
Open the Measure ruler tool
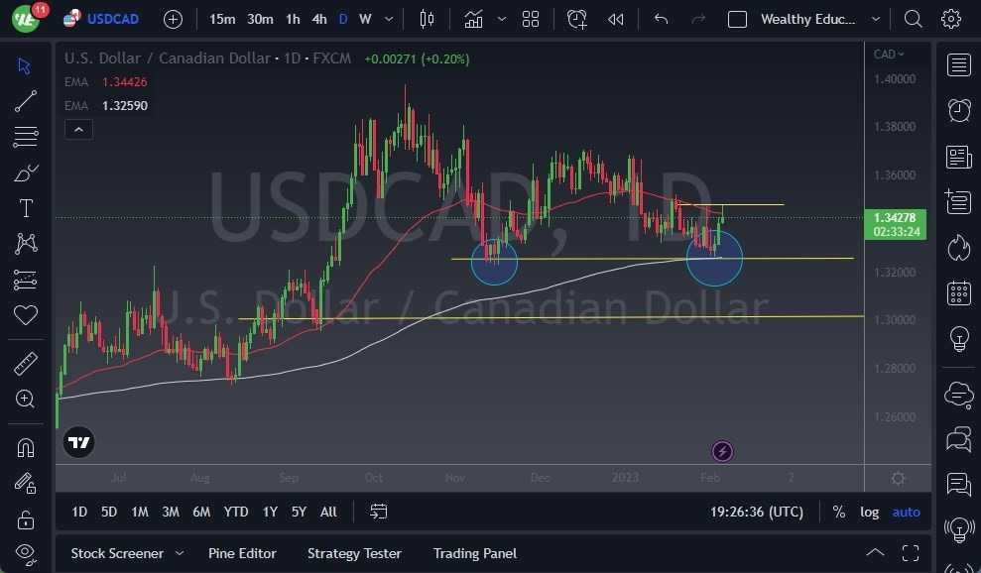(x=25, y=363)
